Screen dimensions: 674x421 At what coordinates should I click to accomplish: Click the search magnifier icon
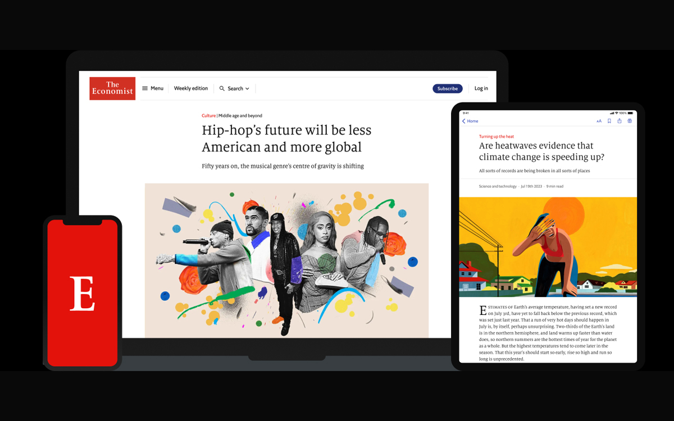point(223,88)
